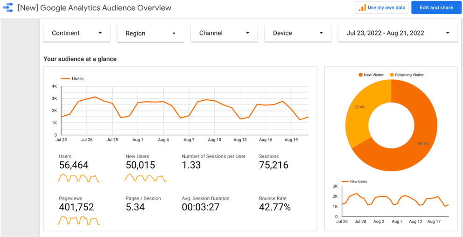Click the Edit and share button
Viewport: 463px width, 237px height.
pos(436,7)
